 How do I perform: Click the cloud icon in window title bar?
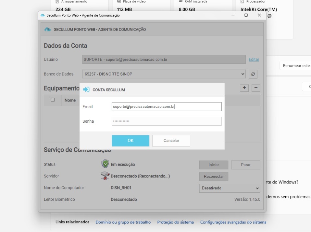[43, 15]
